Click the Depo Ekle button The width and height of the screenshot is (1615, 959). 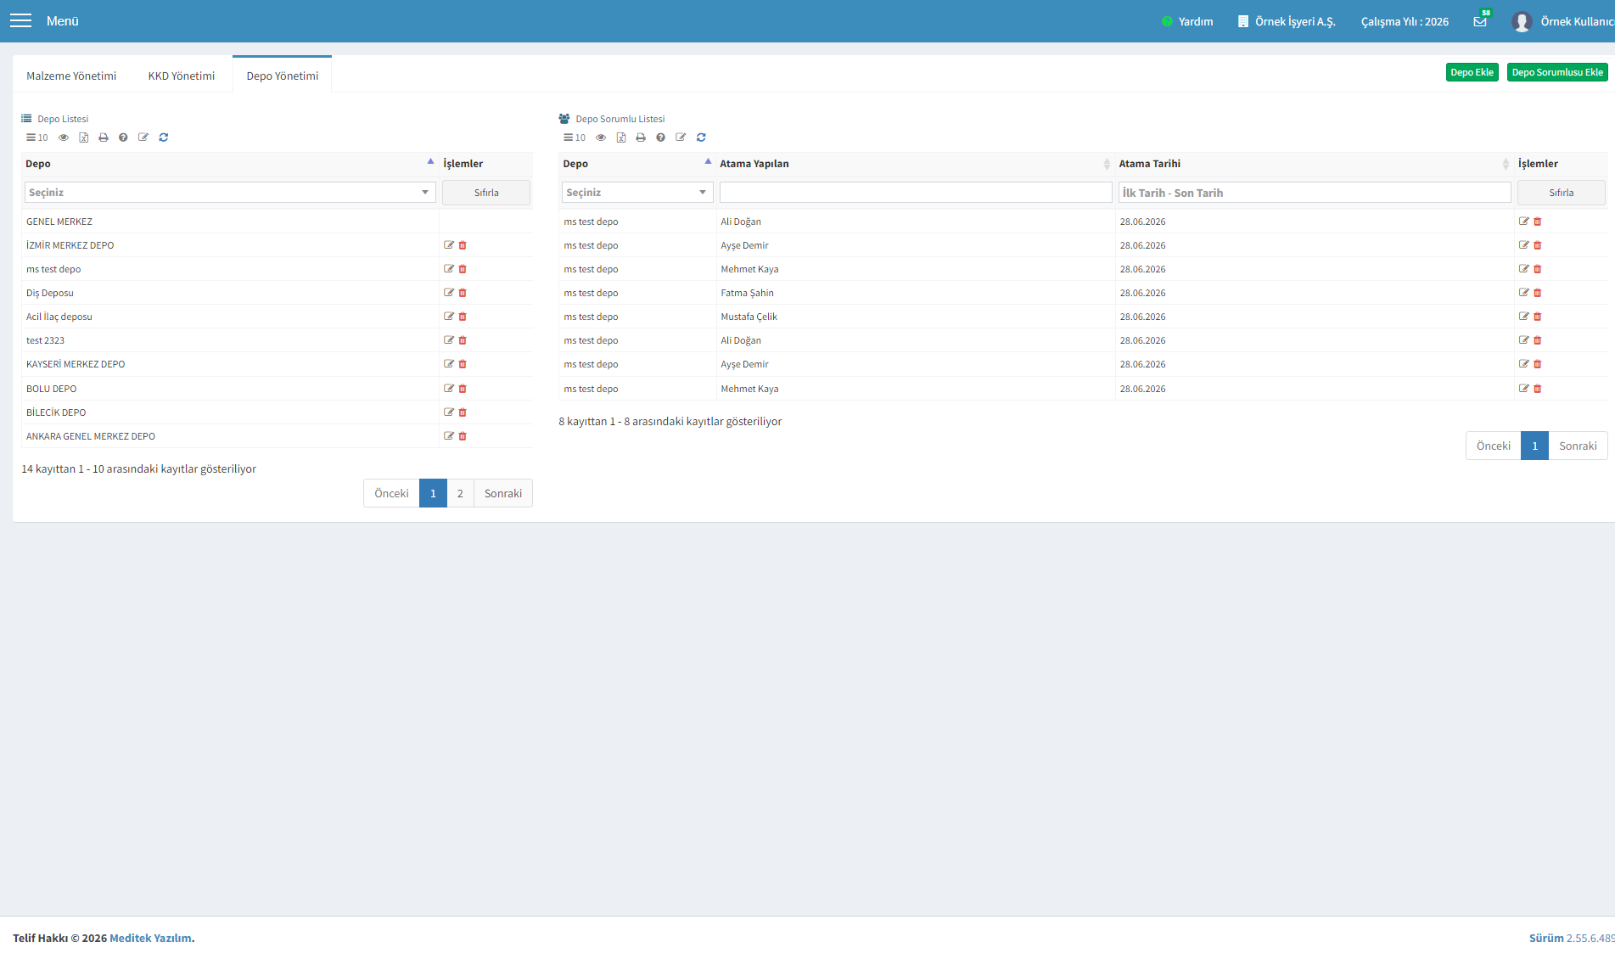[x=1472, y=72]
